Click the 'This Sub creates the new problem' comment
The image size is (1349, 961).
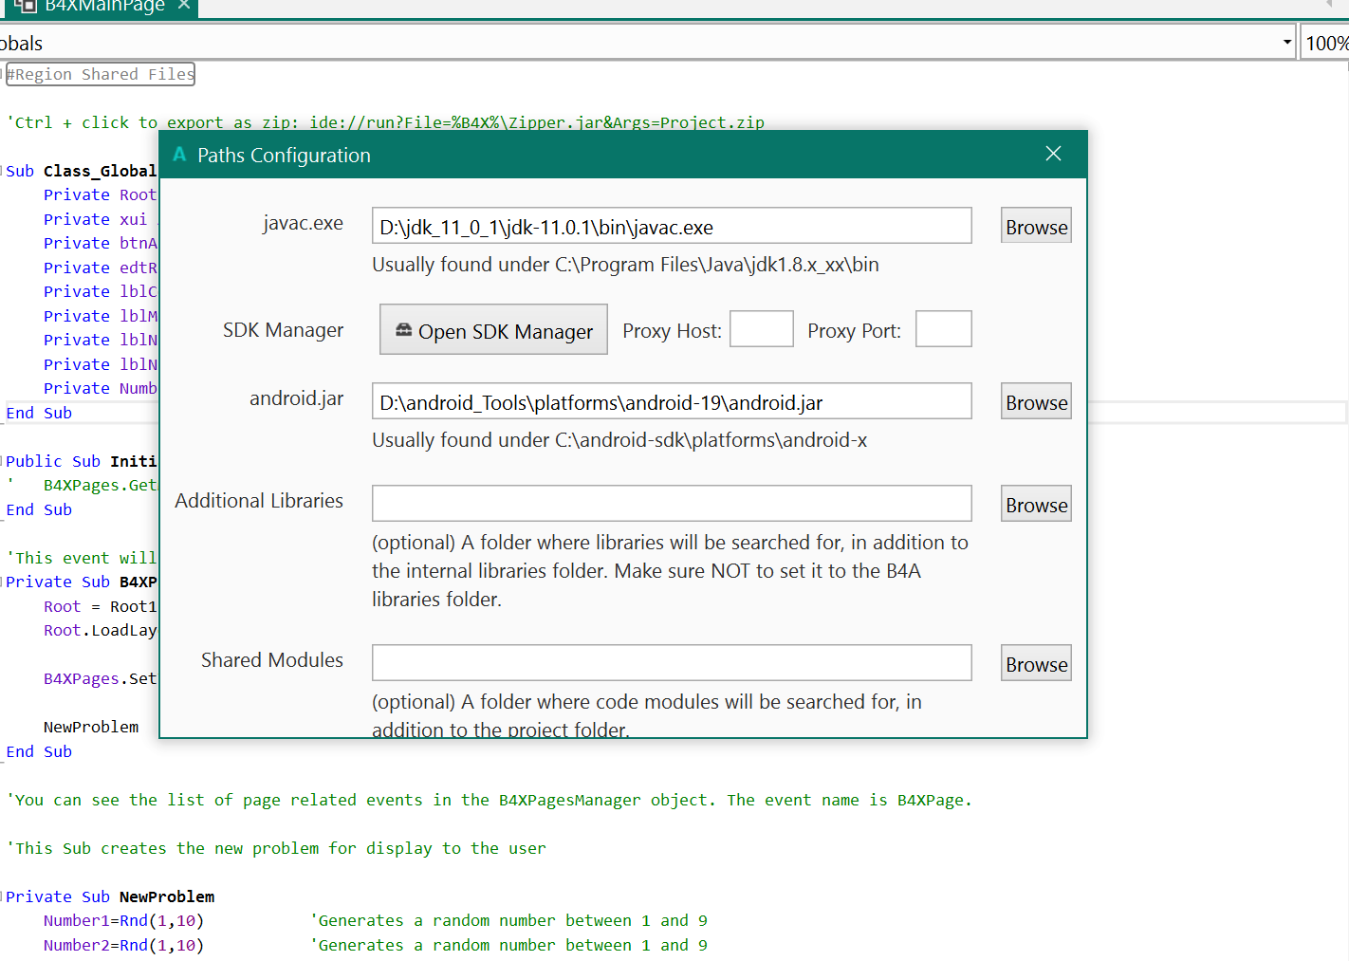276,848
